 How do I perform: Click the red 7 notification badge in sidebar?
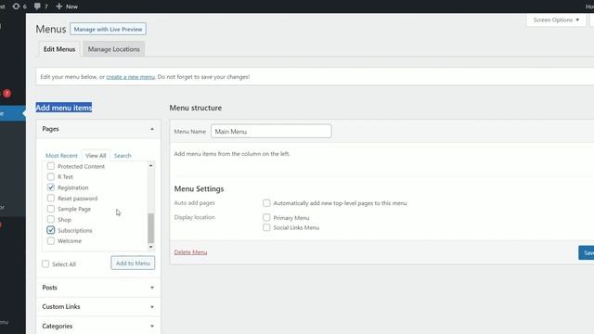(x=6, y=93)
